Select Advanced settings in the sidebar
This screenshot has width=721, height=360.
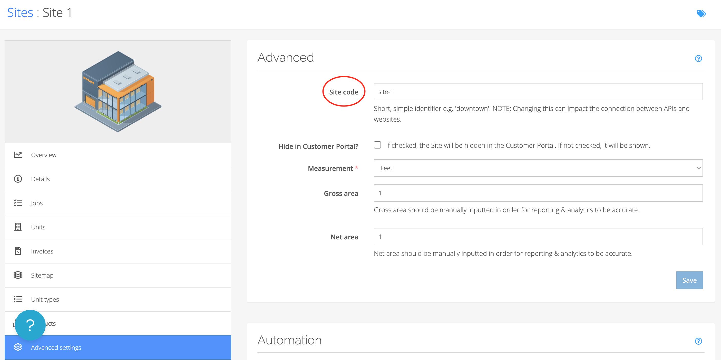pyautogui.click(x=56, y=347)
